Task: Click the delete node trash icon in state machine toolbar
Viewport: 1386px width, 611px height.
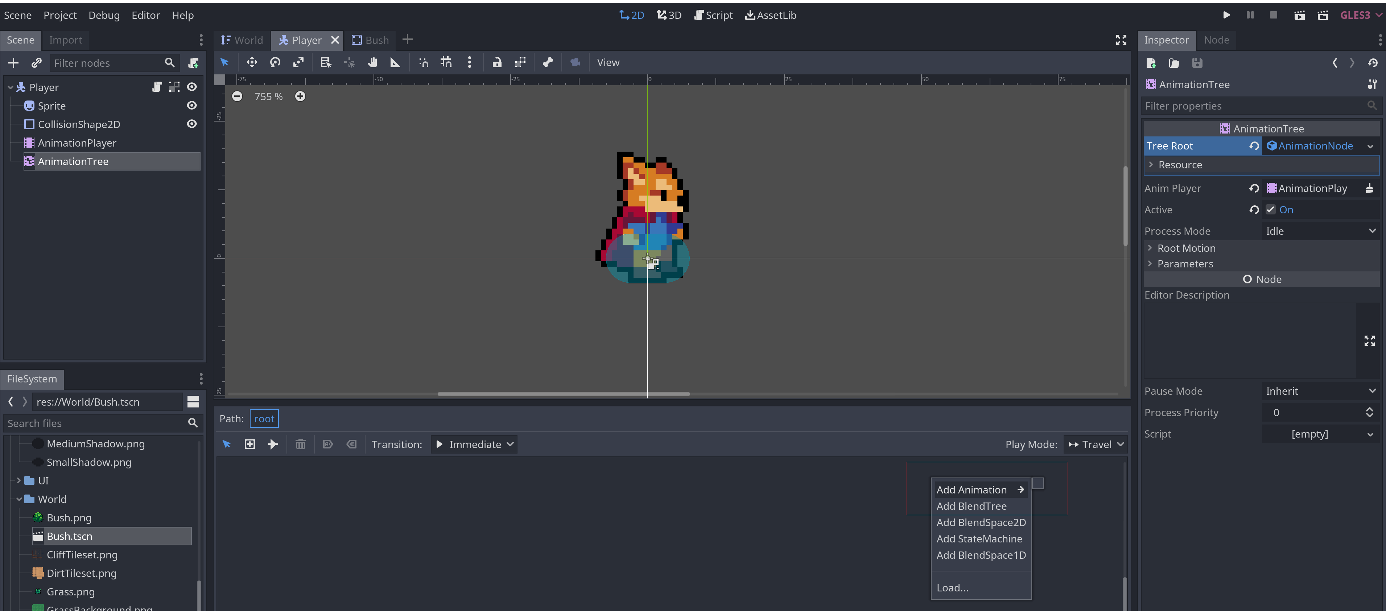Action: click(300, 444)
